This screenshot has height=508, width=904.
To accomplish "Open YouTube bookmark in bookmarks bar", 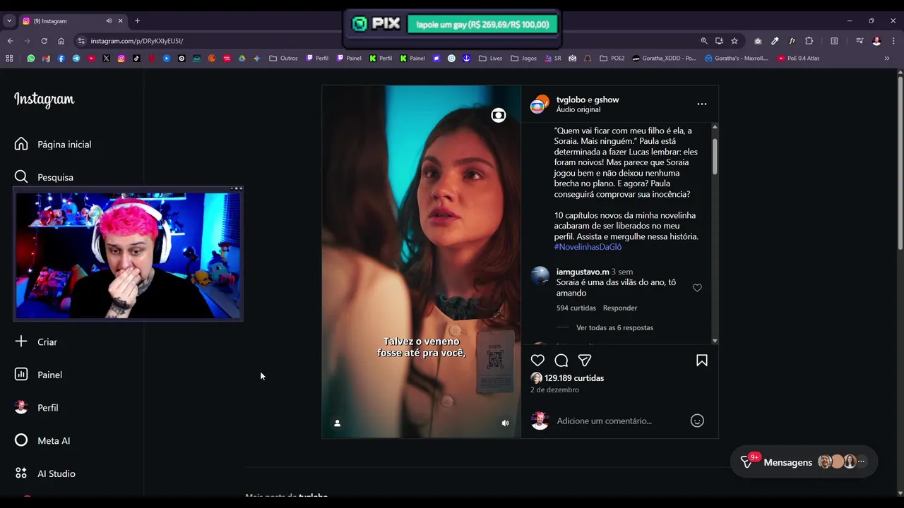I will coord(91,59).
